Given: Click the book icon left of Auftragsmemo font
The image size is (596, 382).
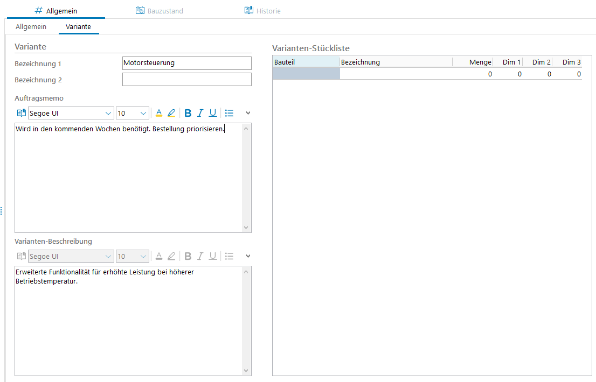Looking at the screenshot, I should tap(21, 113).
